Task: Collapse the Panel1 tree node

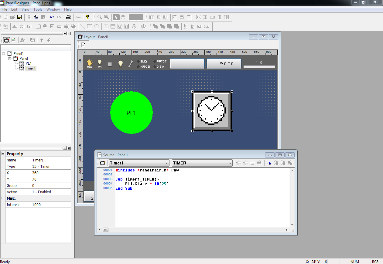Action: 3,54
